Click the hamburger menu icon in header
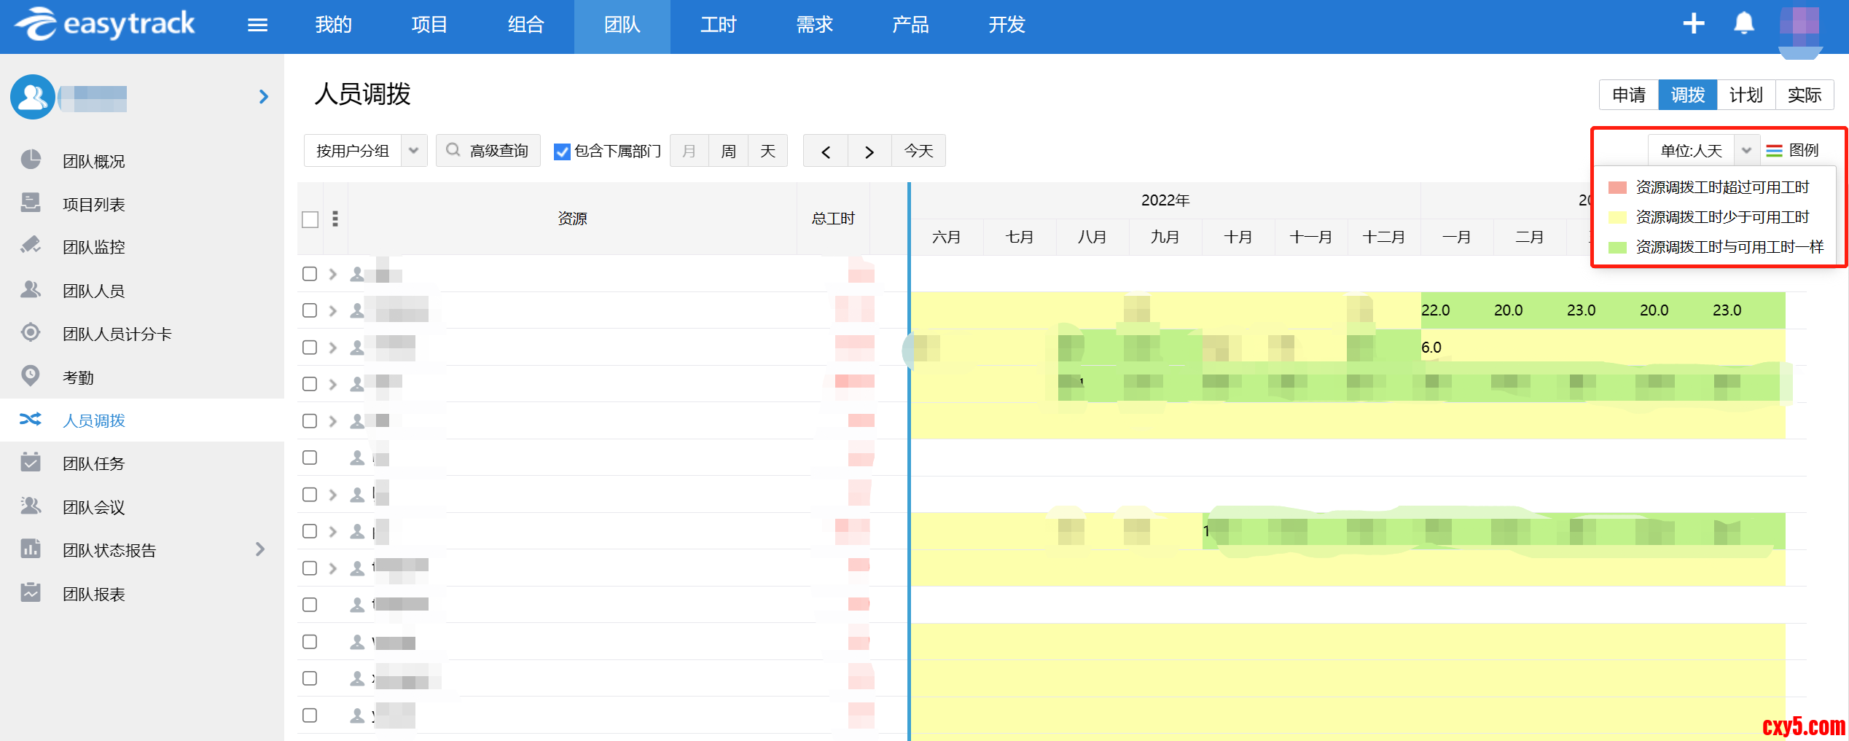Image resolution: width=1849 pixels, height=741 pixels. (257, 26)
